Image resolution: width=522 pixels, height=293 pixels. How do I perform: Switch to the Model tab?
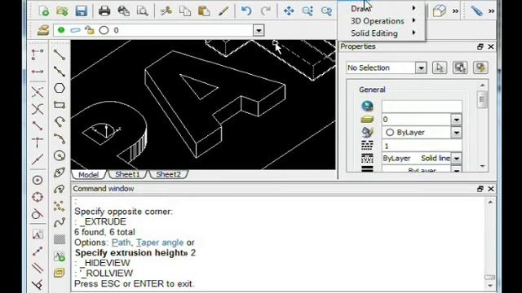[89, 174]
